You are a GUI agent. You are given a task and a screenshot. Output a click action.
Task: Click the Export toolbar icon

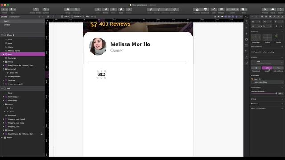click(x=281, y=9)
